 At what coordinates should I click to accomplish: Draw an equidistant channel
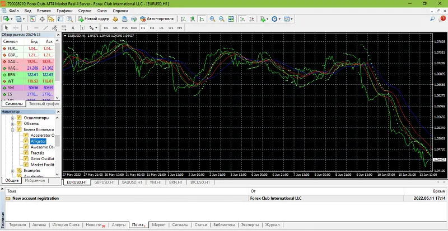(54, 28)
